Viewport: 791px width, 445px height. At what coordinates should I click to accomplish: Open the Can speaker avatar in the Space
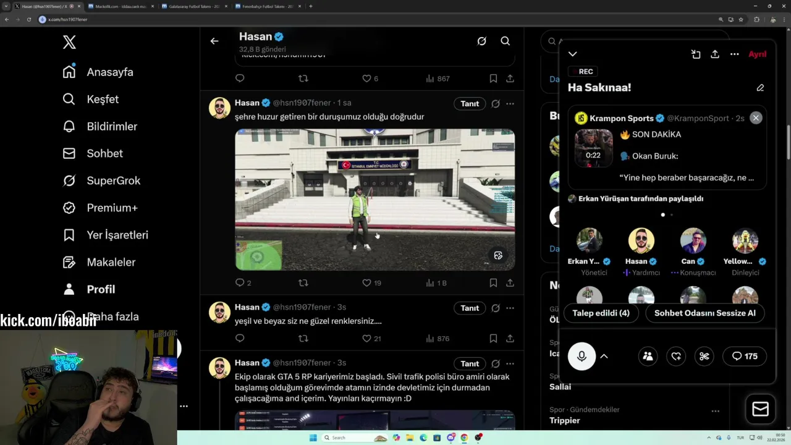click(693, 241)
